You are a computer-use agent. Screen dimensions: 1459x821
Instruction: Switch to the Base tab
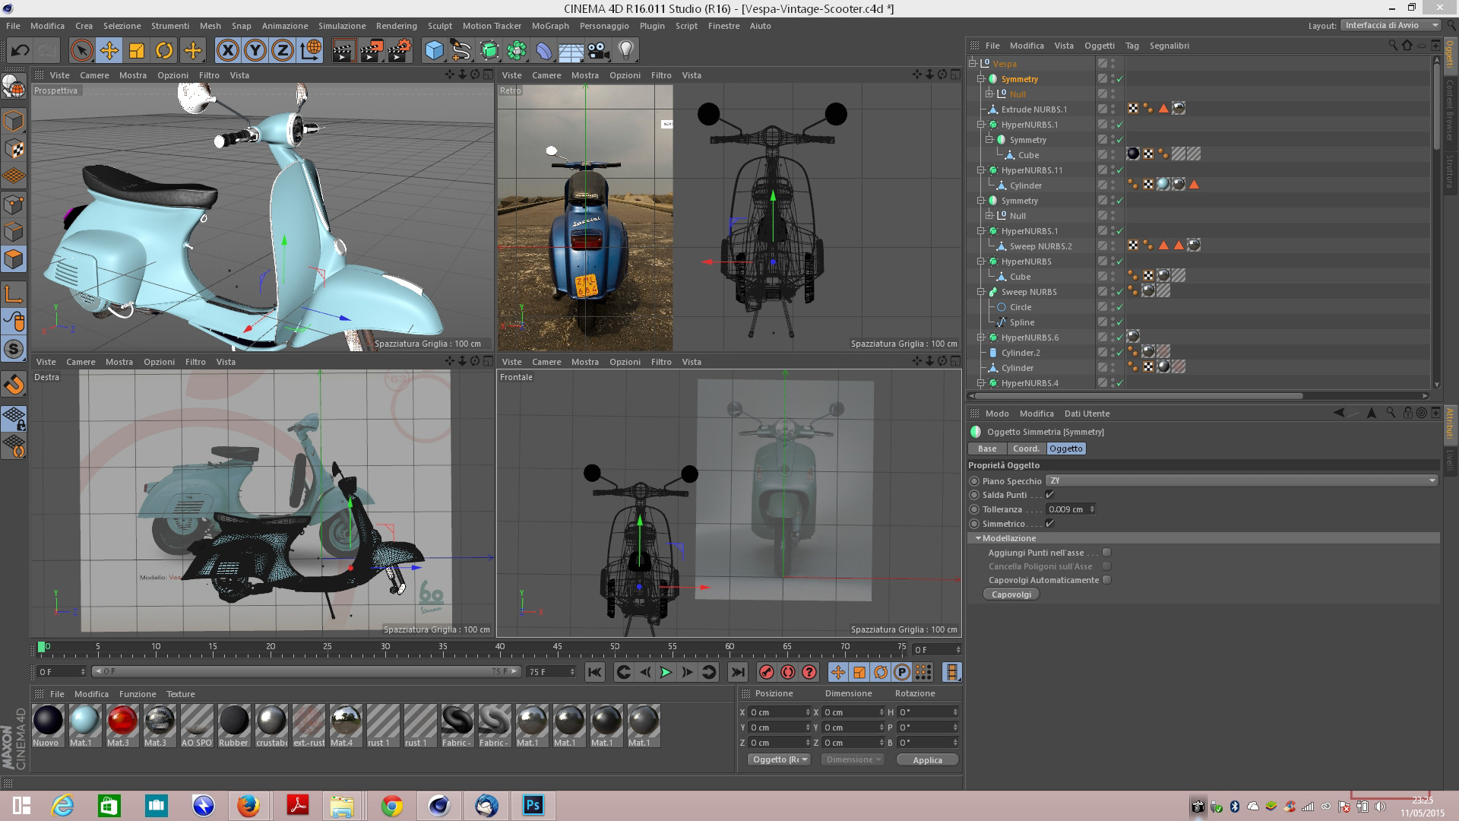click(987, 449)
